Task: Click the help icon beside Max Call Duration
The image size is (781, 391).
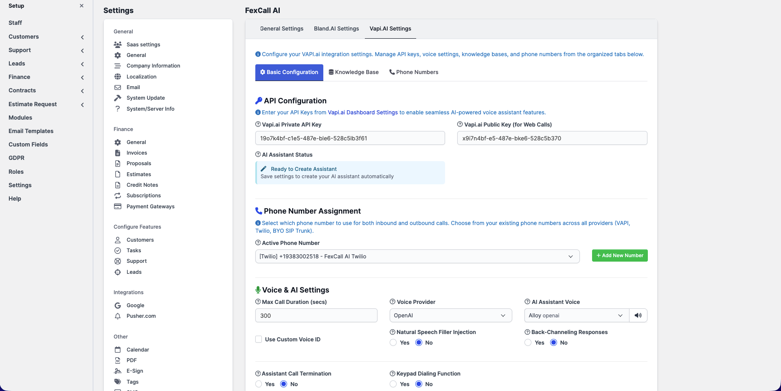Action: point(258,302)
